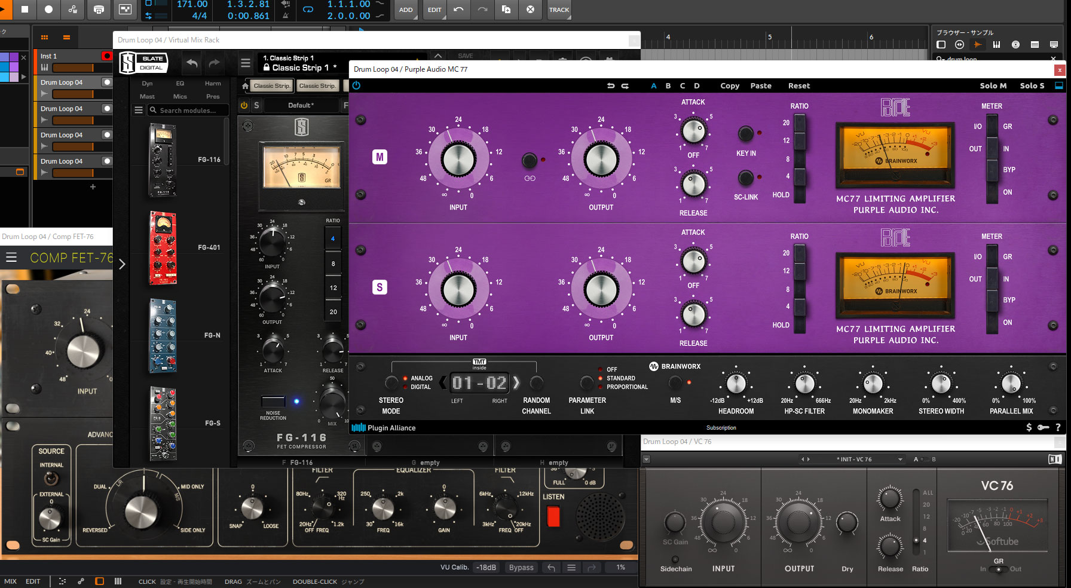Open the Slate Digital hamburger menu
The width and height of the screenshot is (1071, 588).
pos(246,63)
